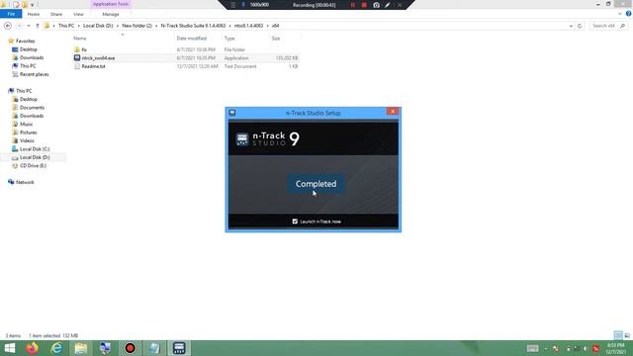
Task: Switch to the Home ribbon tab
Action: tap(34, 14)
